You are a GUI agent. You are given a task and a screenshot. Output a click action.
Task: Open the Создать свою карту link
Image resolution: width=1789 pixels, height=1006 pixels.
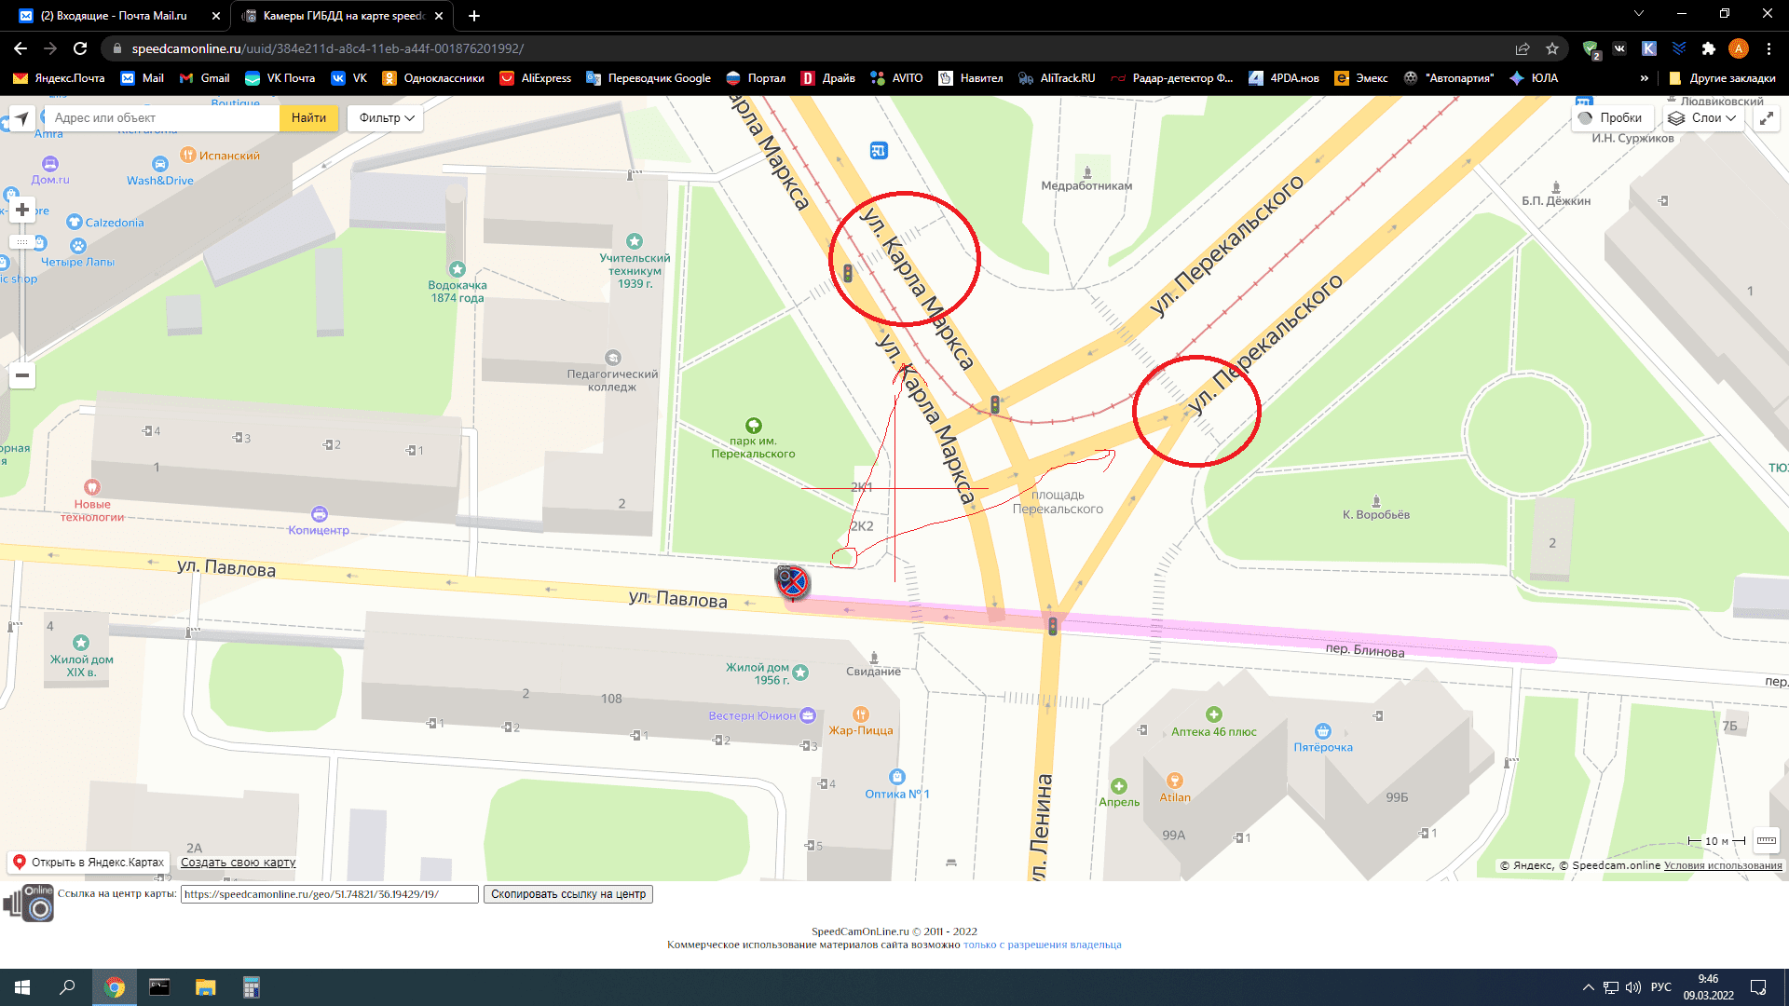click(x=238, y=863)
